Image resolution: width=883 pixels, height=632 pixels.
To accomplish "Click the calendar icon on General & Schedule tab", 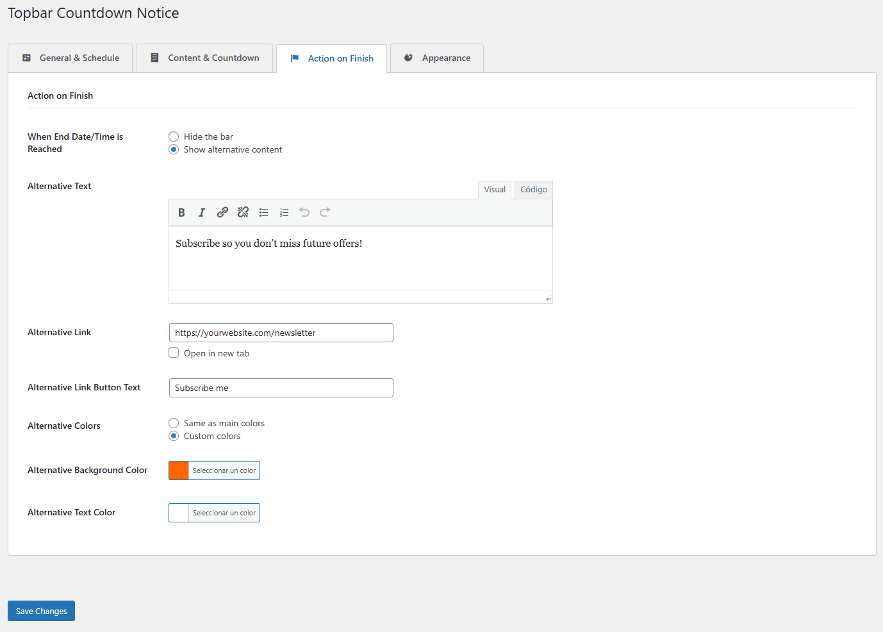I will [26, 58].
